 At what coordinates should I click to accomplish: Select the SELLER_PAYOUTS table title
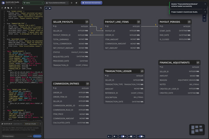[63, 22]
